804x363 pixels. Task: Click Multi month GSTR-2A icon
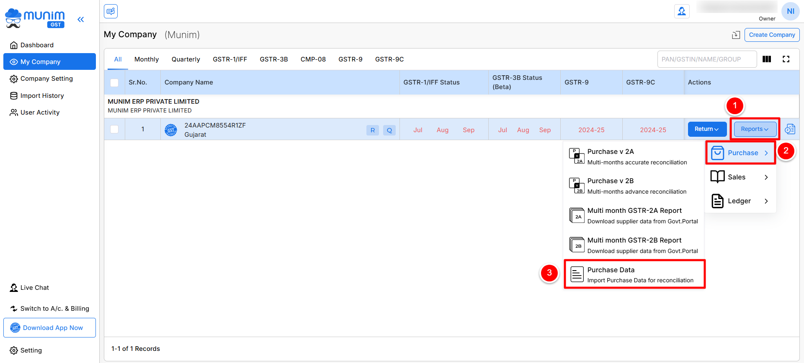(x=577, y=215)
